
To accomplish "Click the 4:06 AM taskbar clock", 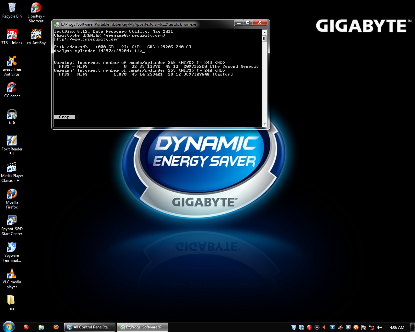I will (x=397, y=327).
